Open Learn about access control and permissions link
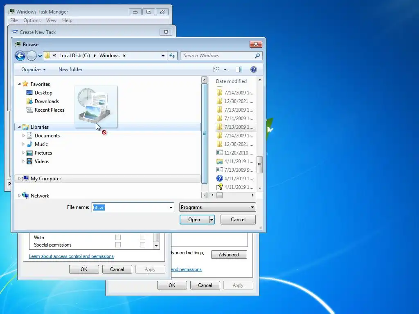Viewport: 419px width, 314px height. click(x=71, y=256)
